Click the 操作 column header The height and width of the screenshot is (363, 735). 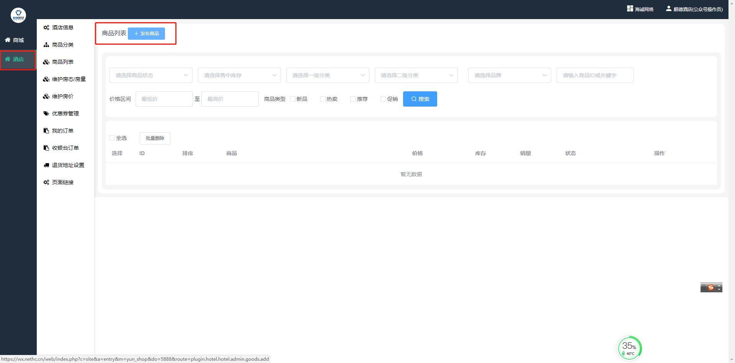[x=660, y=153]
